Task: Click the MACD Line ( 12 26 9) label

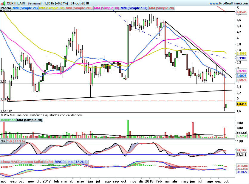Action: (x=71, y=162)
